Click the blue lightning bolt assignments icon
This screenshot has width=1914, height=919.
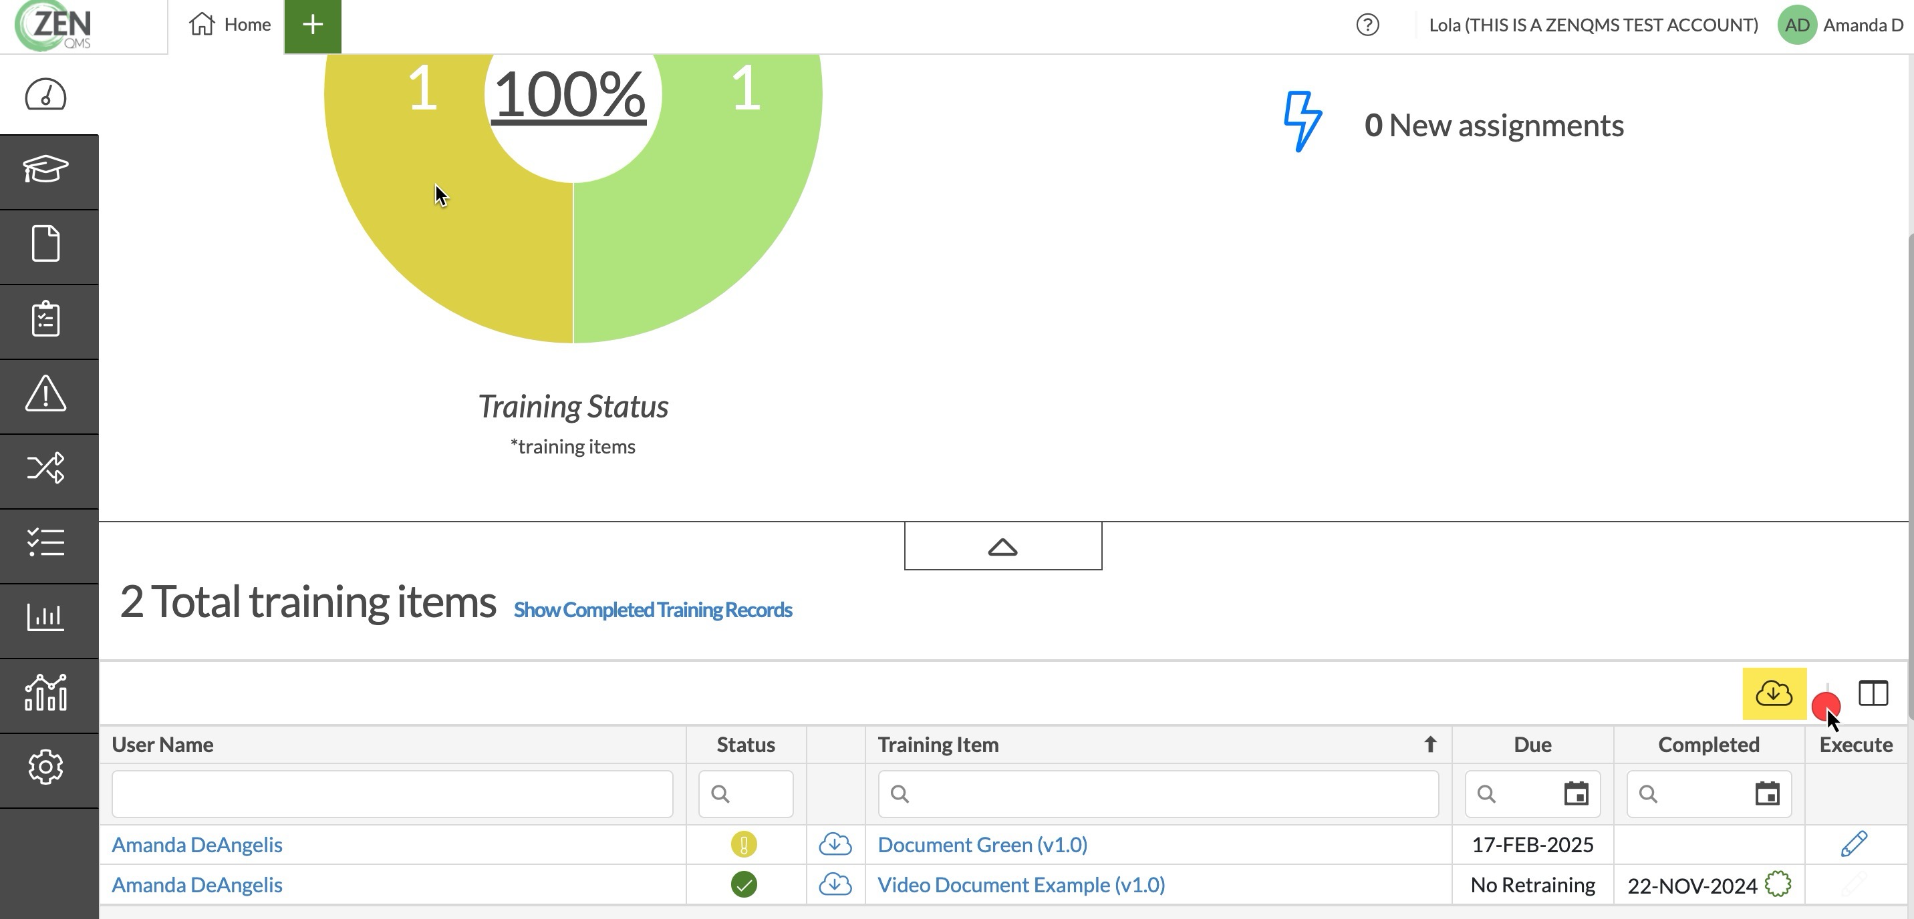pyautogui.click(x=1303, y=122)
